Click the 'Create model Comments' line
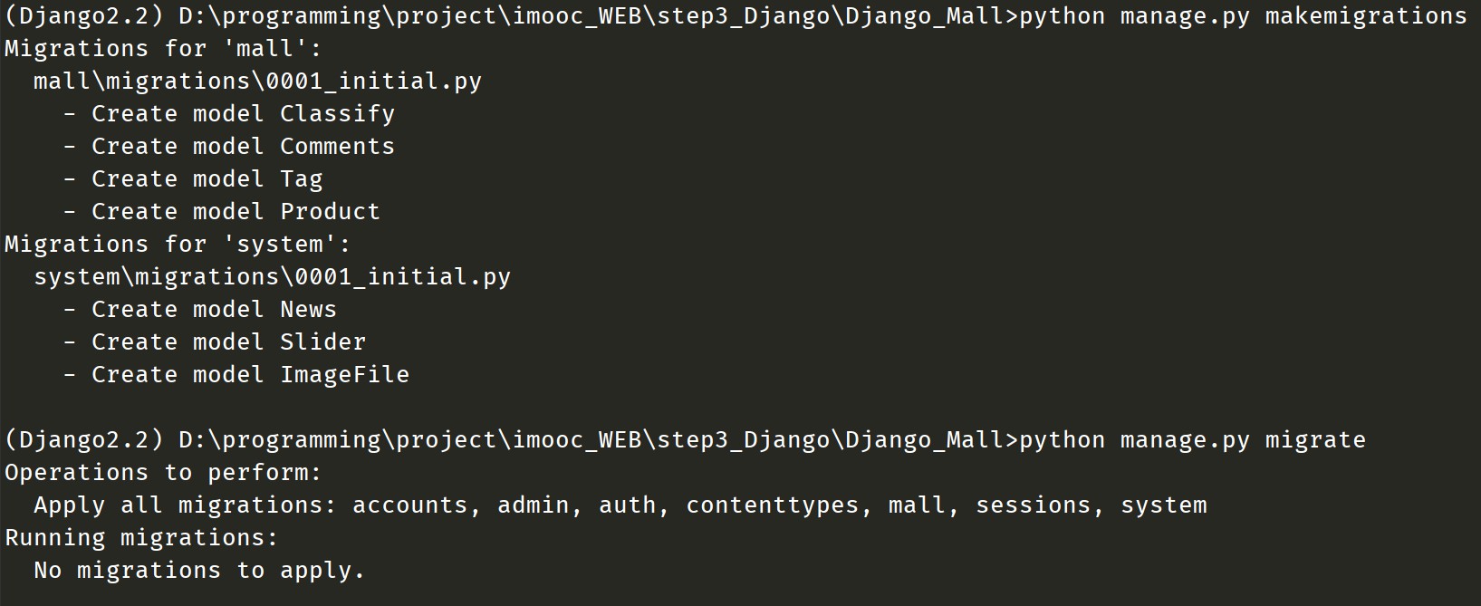 click(243, 147)
